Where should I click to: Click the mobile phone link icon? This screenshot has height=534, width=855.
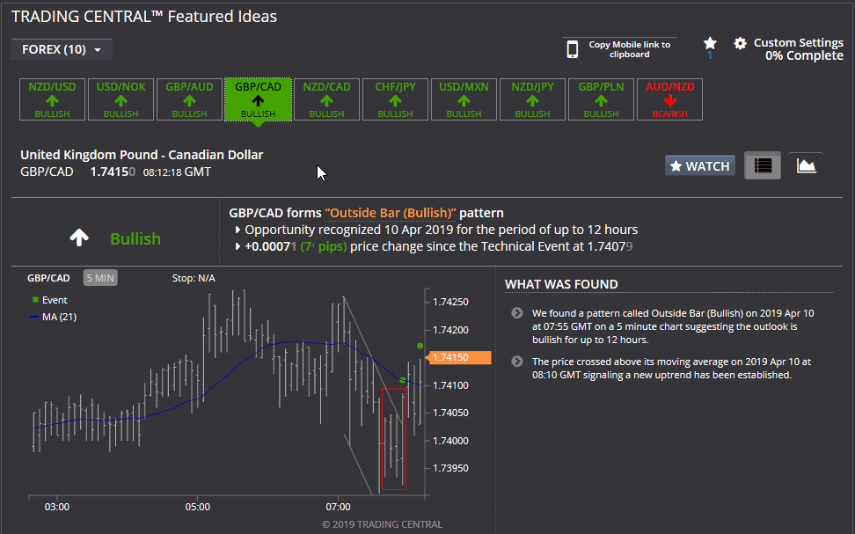(x=572, y=49)
